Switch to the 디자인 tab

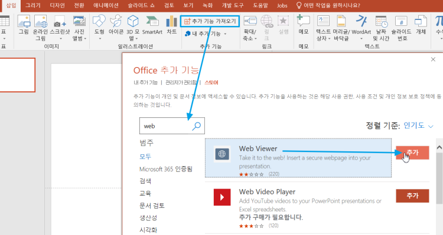pyautogui.click(x=57, y=5)
